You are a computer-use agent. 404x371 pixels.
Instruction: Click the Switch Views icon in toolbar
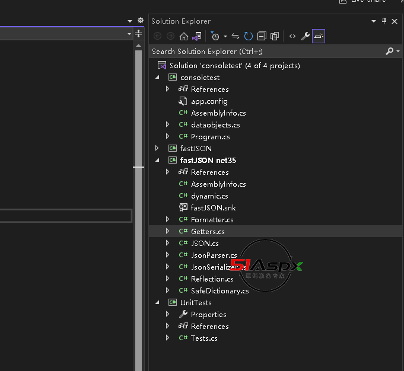tap(196, 36)
